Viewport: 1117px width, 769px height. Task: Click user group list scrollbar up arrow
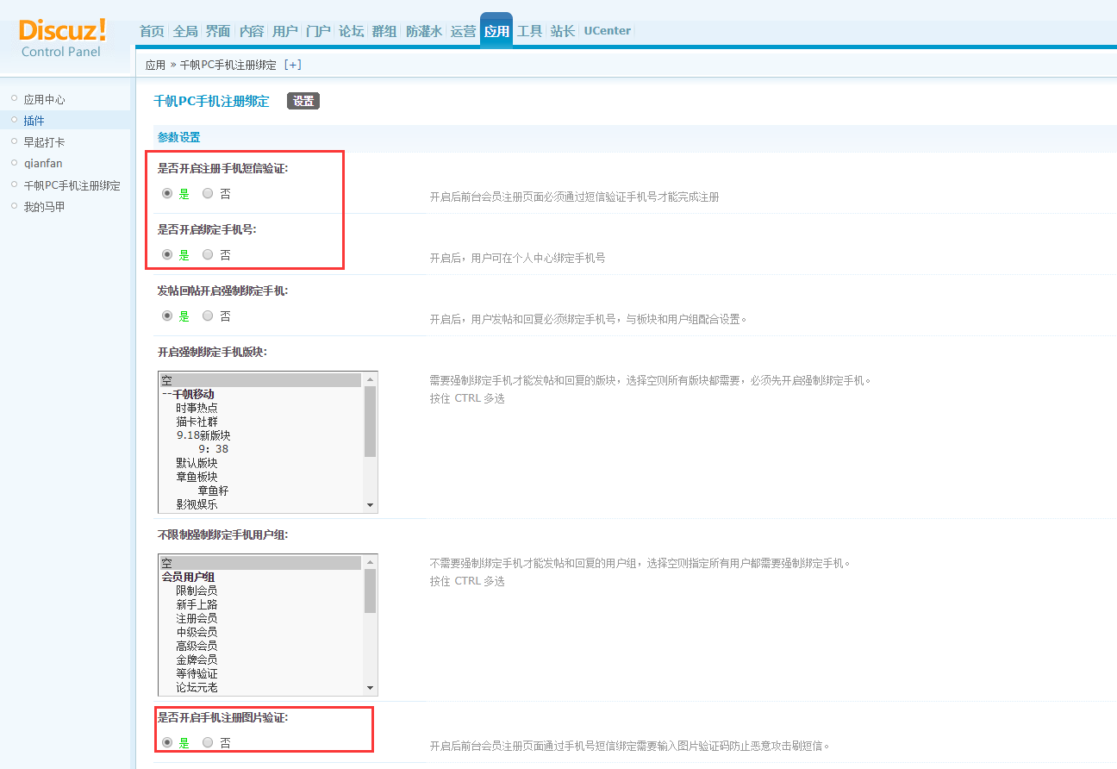coord(370,562)
